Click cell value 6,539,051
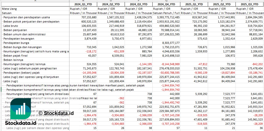Image resolution: width=264 pixels, height=131 pixels. click(118, 56)
